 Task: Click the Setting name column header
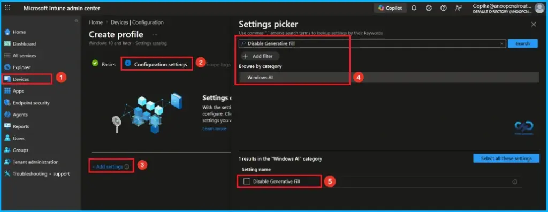[x=256, y=170]
